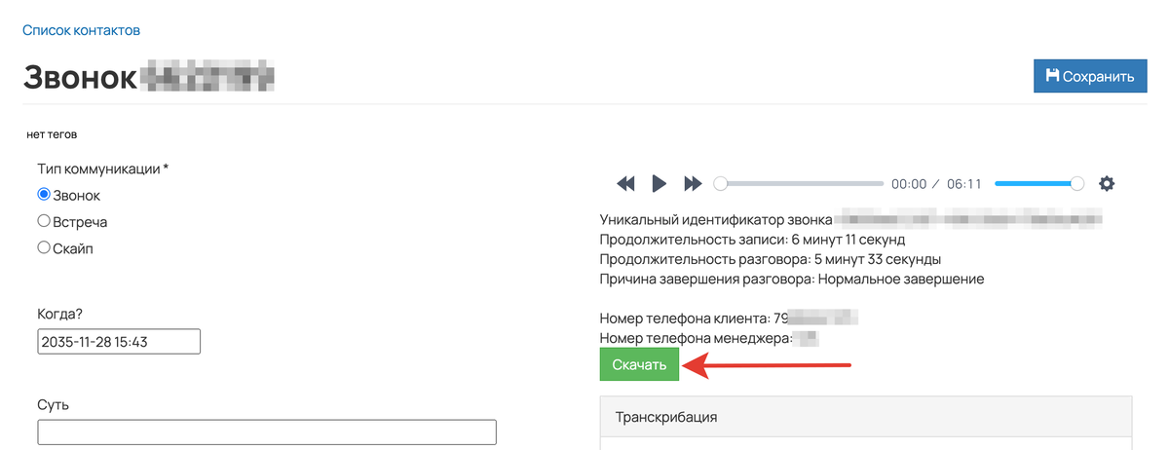Click Номер телефона менеджера line
The width and height of the screenshot is (1169, 450).
(709, 338)
